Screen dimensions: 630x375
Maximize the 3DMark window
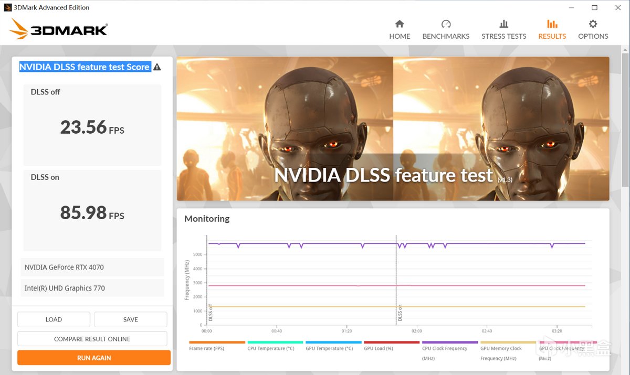point(594,7)
